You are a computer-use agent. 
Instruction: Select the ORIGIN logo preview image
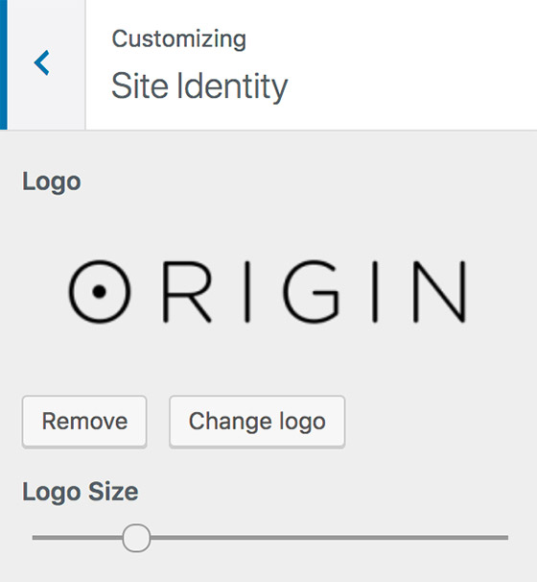tap(268, 291)
